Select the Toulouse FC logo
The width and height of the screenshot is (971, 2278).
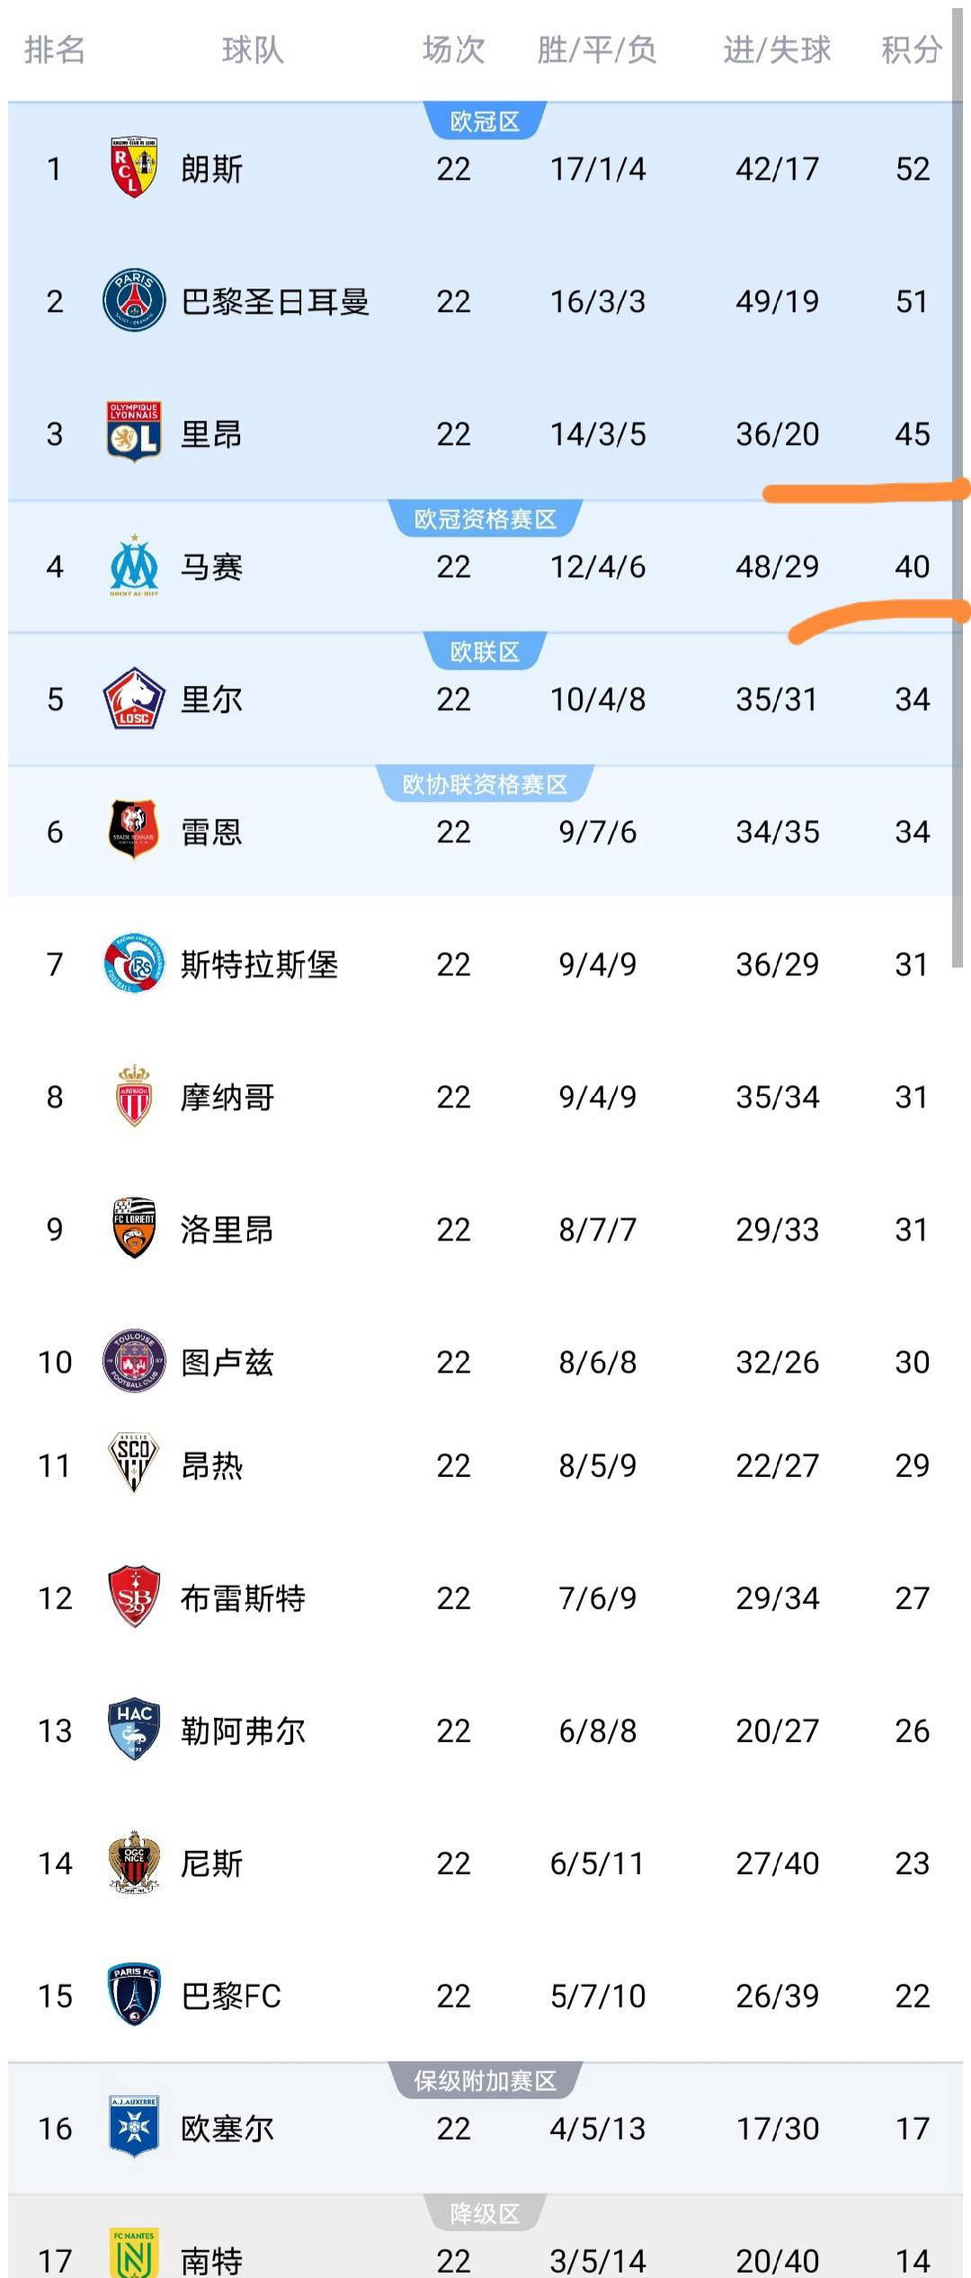click(x=134, y=1361)
